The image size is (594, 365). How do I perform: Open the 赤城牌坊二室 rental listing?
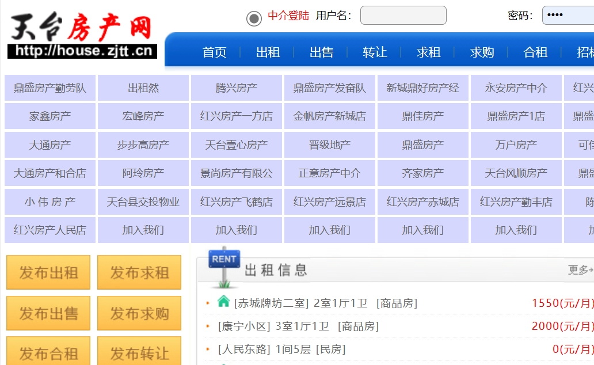(x=326, y=303)
